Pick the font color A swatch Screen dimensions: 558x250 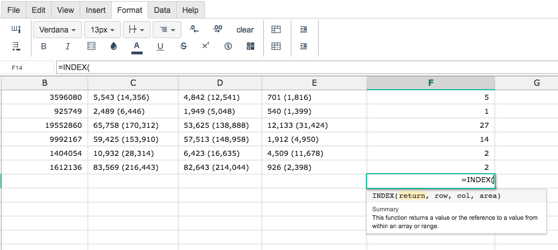[x=136, y=47]
